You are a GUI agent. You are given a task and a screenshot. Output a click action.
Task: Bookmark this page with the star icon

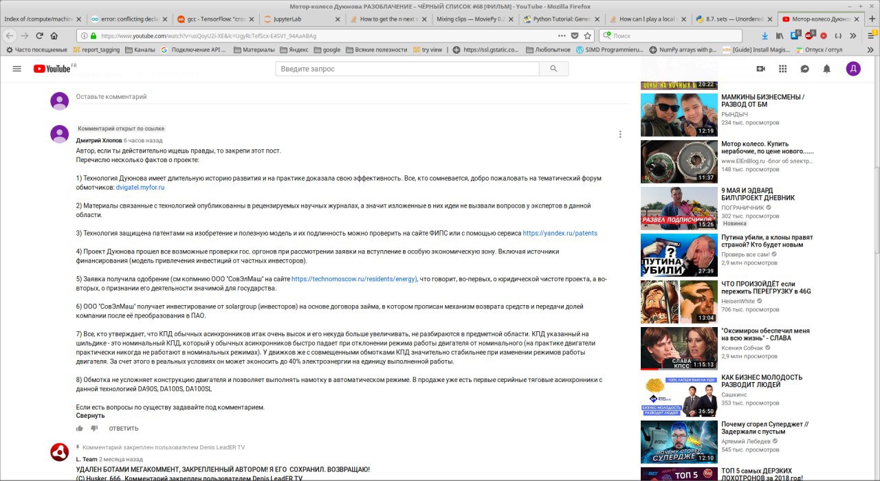pyautogui.click(x=588, y=35)
